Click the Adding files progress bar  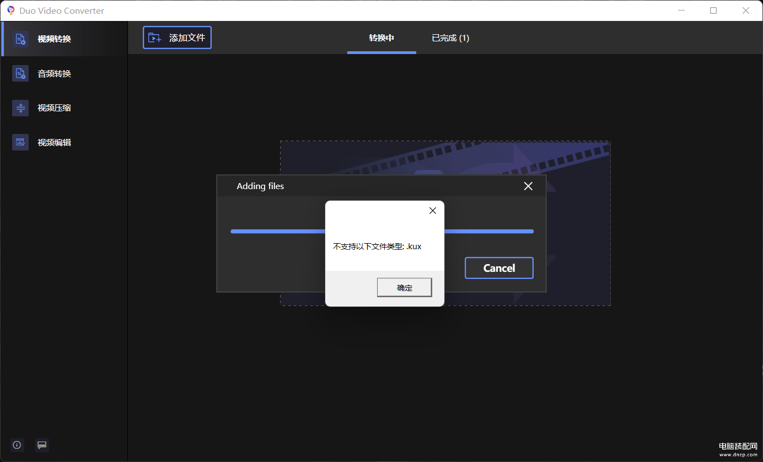click(x=382, y=232)
